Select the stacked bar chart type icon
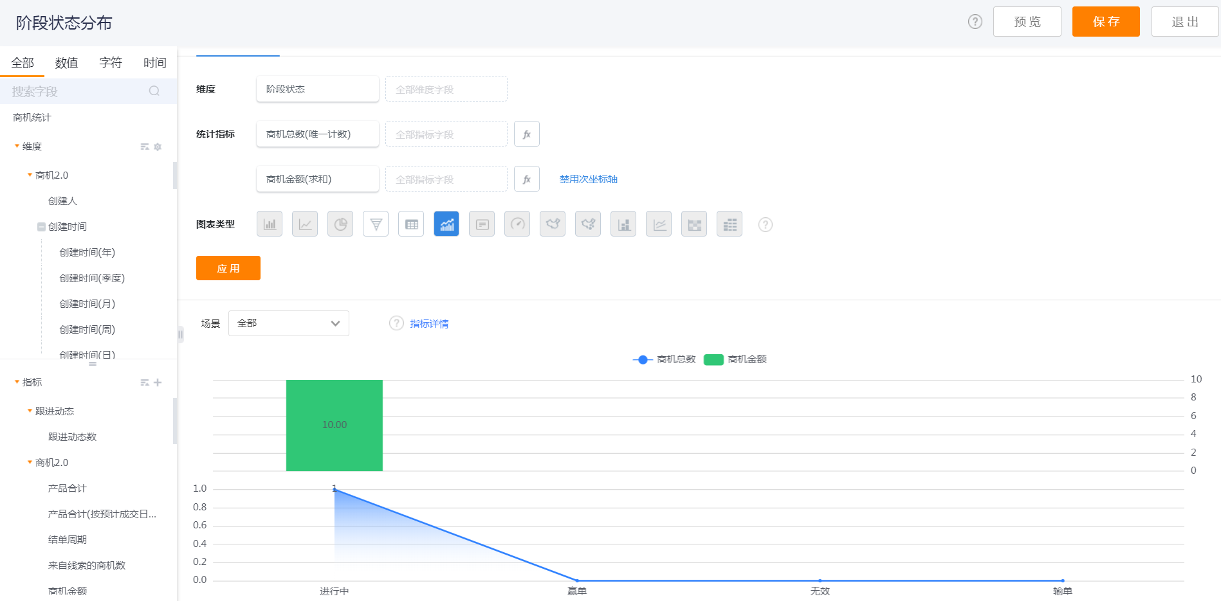1221x601 pixels. (x=623, y=224)
